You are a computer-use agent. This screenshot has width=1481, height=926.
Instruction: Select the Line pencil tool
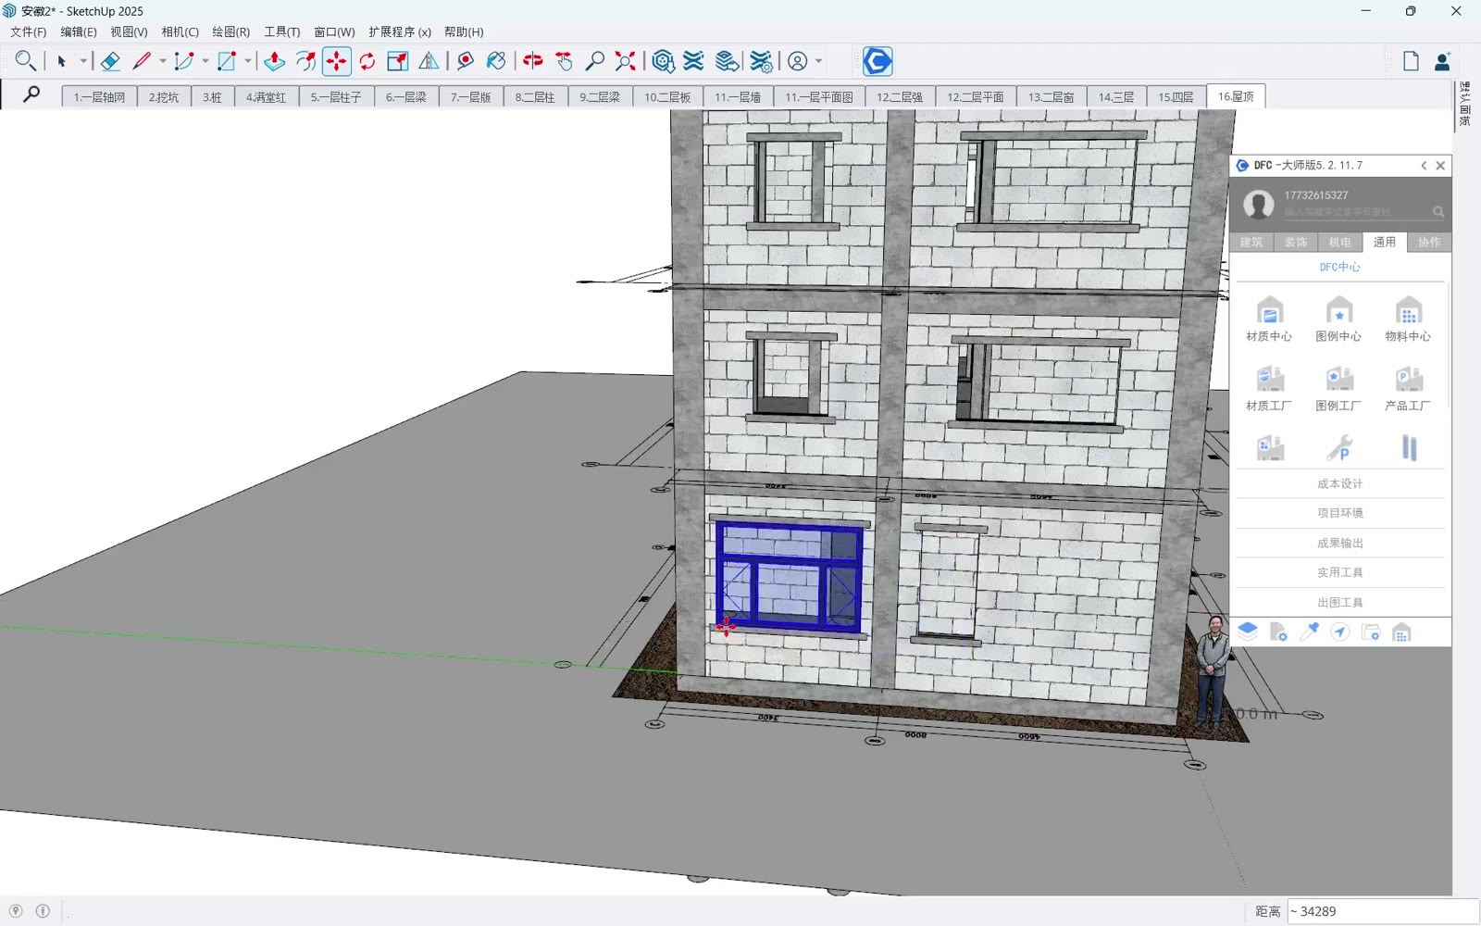pos(142,61)
